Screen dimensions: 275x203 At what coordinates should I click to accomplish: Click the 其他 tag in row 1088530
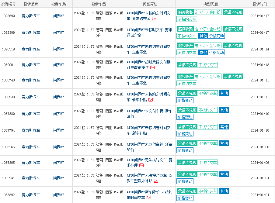pos(224,93)
